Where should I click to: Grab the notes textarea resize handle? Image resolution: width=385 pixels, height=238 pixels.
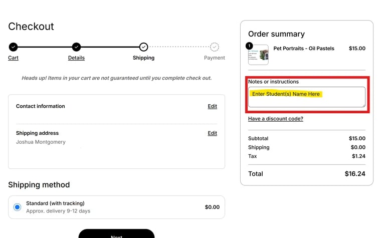tap(363, 105)
